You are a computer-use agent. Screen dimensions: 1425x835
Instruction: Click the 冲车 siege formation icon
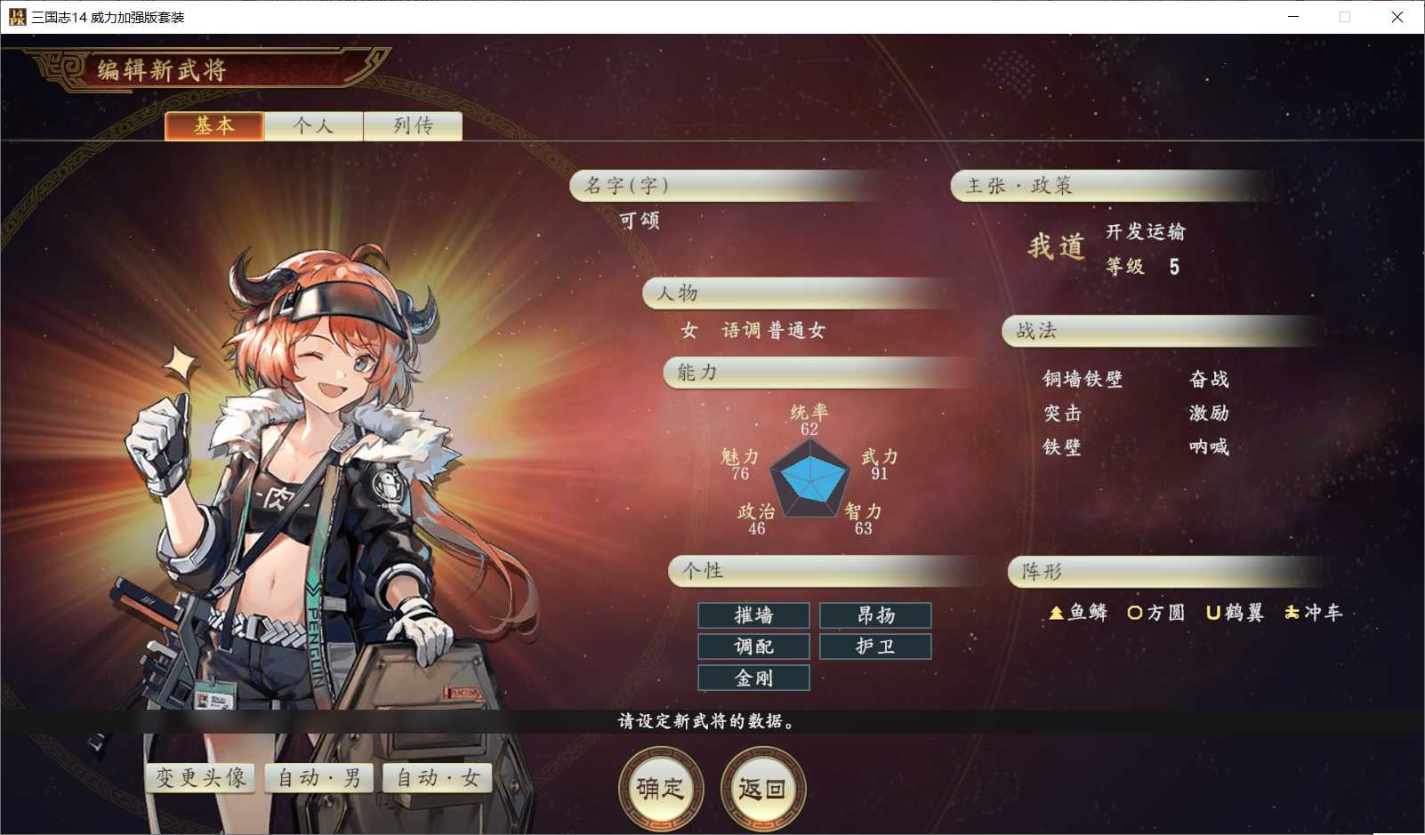1292,613
